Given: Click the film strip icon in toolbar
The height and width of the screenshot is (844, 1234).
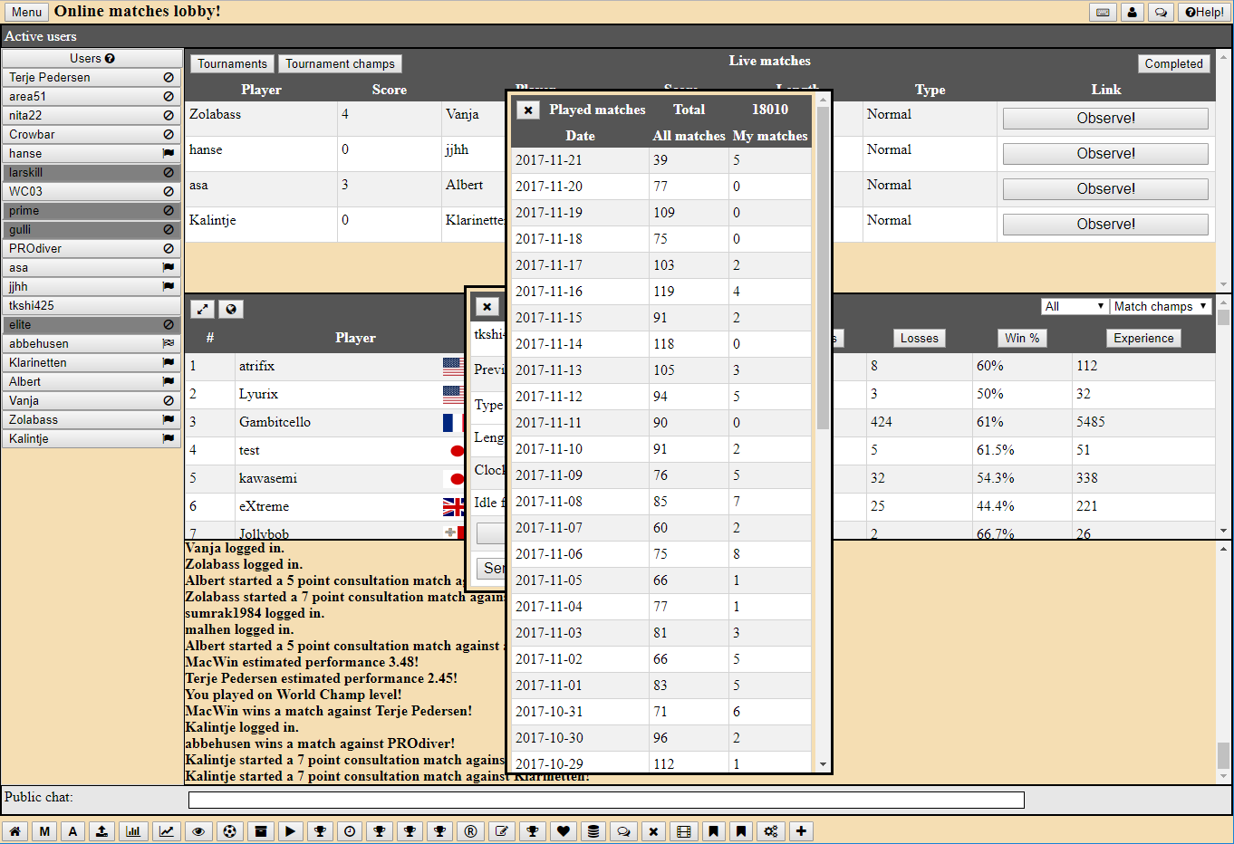Looking at the screenshot, I should tap(684, 831).
